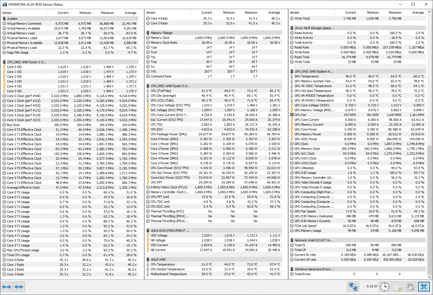Screen dimensions: 433x295
Task: Open sensor settings with the gear icon
Action: pyautogui.click(x=411, y=287)
